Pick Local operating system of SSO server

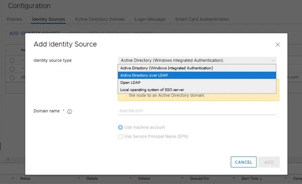click(197, 89)
